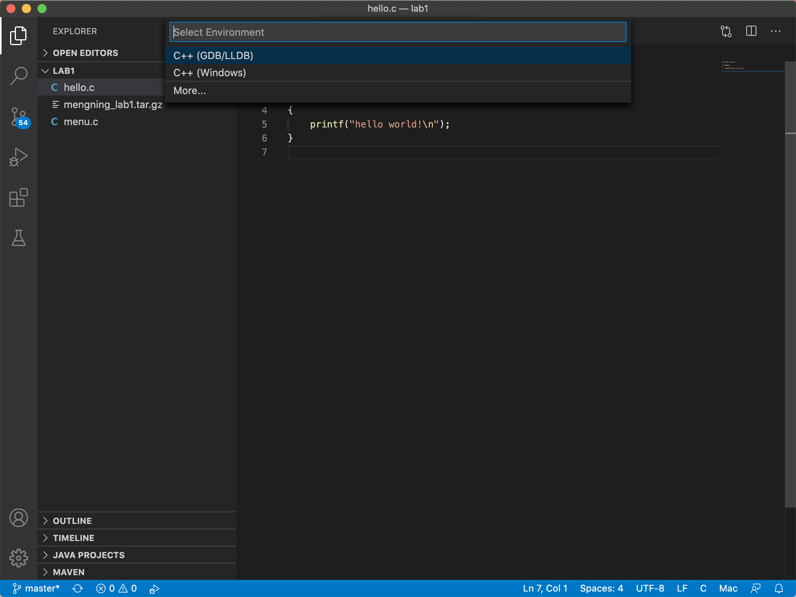Image resolution: width=796 pixels, height=597 pixels.
Task: Open the Testing flask icon view
Action: pos(19,238)
